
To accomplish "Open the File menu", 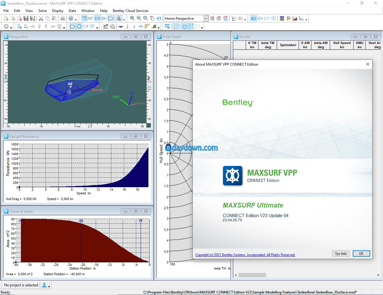I will click(6, 10).
